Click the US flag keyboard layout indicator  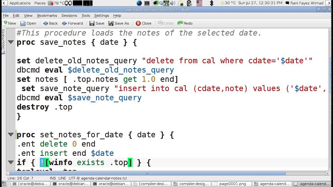pyautogui.click(x=199, y=3)
